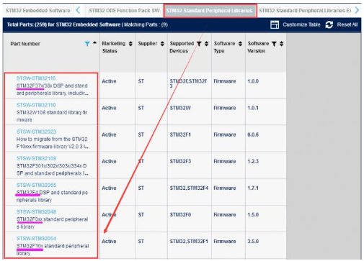Image resolution: width=364 pixels, height=261 pixels.
Task: Click the STM32,STM32F4 devices cell
Action: (189, 188)
